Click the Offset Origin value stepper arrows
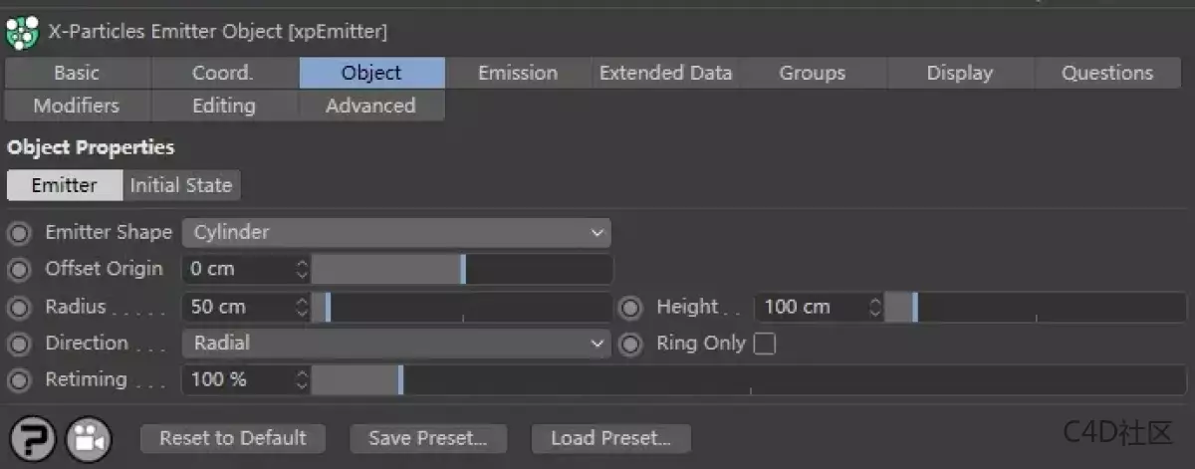The width and height of the screenshot is (1195, 469). (303, 269)
